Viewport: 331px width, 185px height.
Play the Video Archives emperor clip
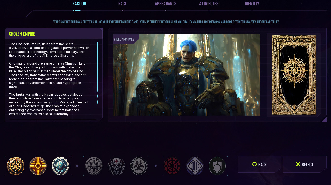click(x=186, y=75)
